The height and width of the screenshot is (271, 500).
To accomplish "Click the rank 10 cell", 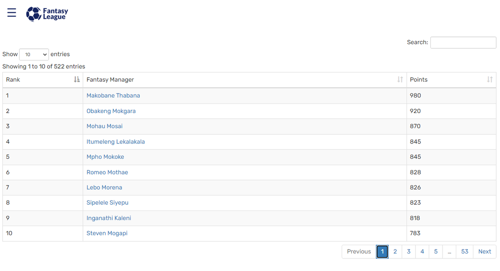I will 43,233.
